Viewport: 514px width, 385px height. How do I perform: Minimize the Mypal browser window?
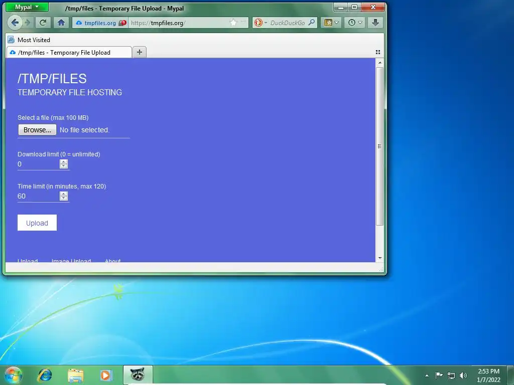tap(341, 7)
